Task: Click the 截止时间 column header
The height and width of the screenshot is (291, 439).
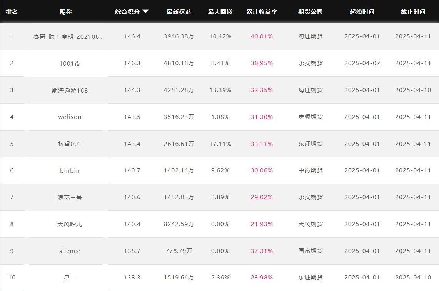Action: pos(413,12)
